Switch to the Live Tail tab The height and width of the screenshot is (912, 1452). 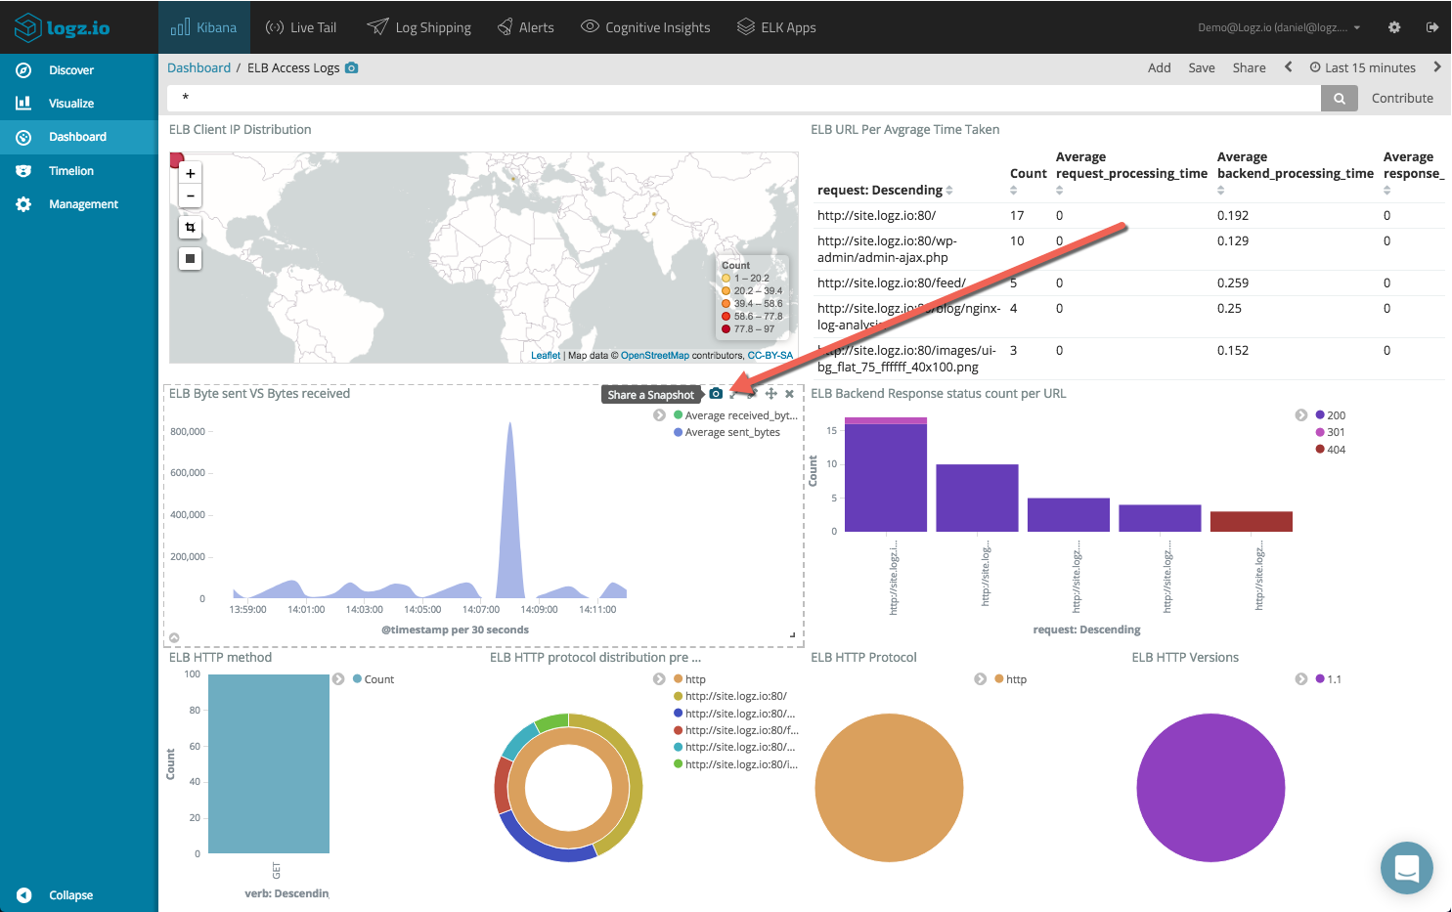point(301,27)
